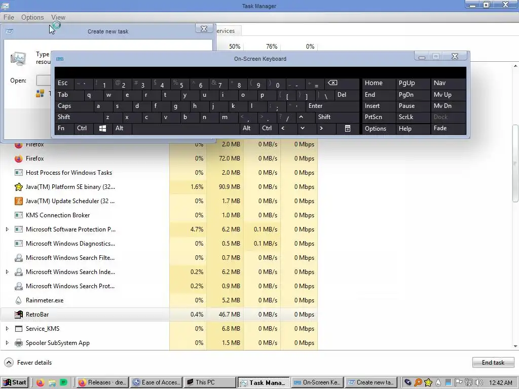Image resolution: width=519 pixels, height=389 pixels.
Task: Click the up arrow key on the on-screen keyboard
Action: click(x=301, y=117)
